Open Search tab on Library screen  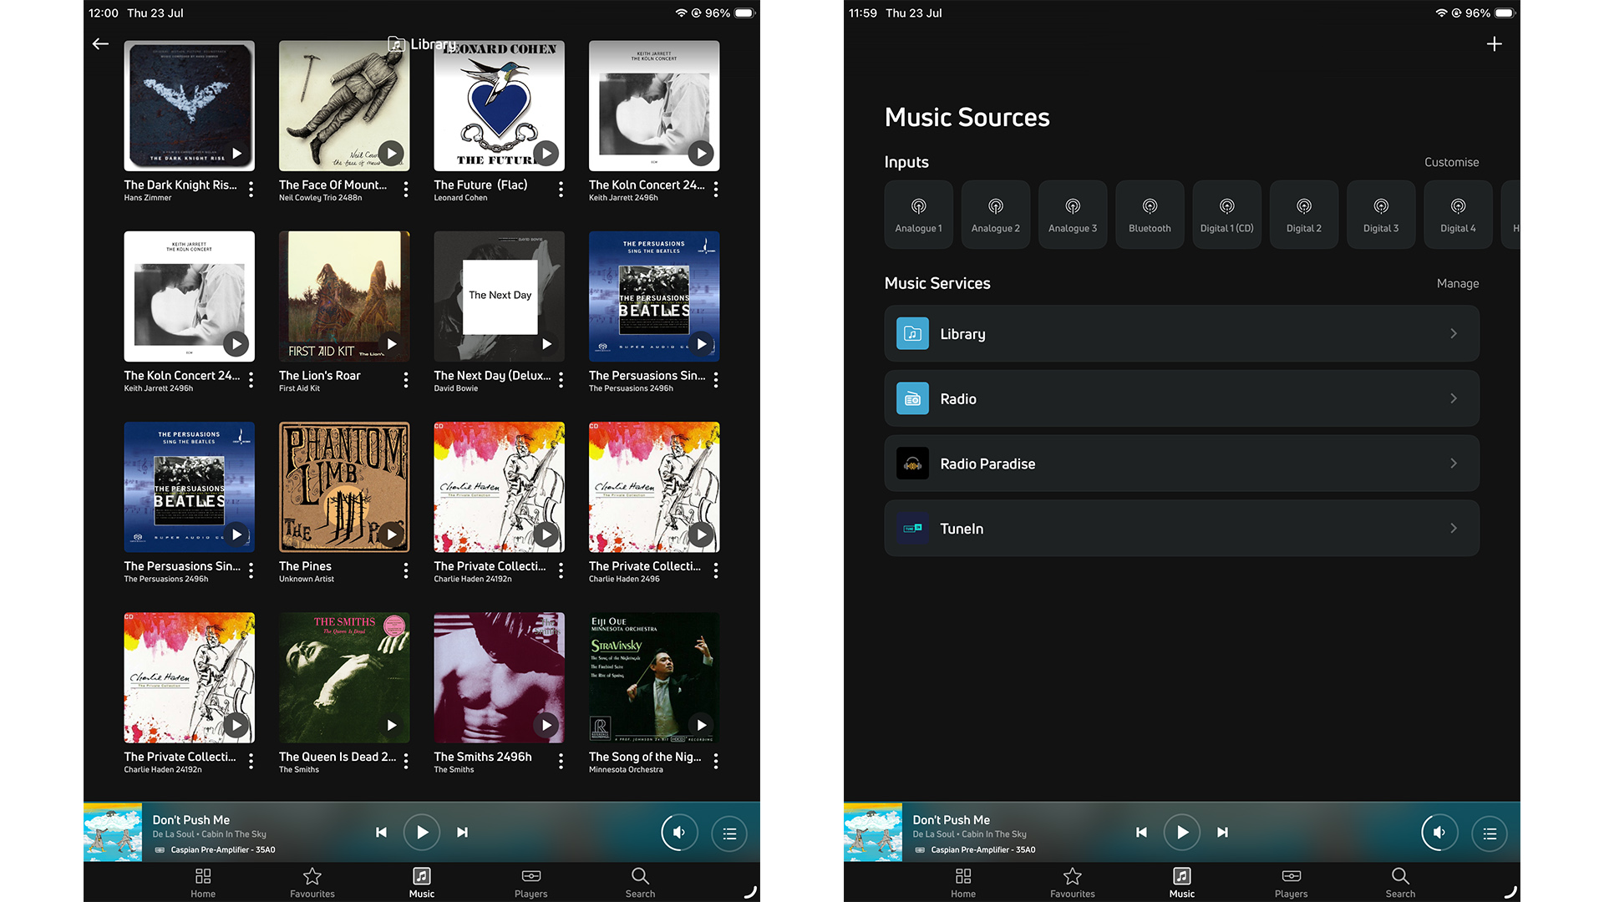click(x=640, y=882)
